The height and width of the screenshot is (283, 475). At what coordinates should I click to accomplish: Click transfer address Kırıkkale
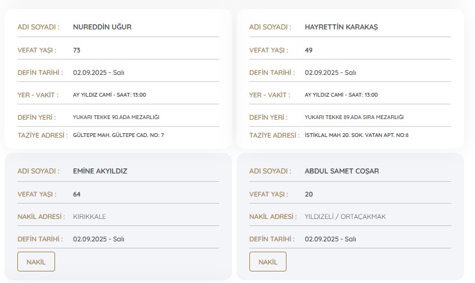[90, 216]
